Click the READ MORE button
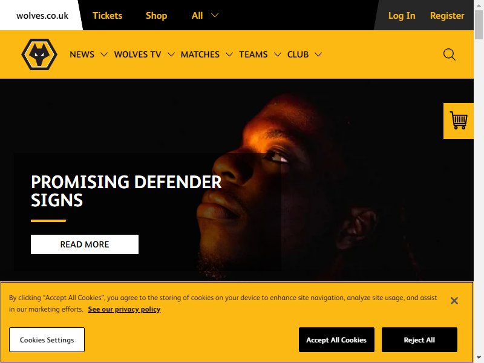This screenshot has height=363, width=484. click(85, 244)
